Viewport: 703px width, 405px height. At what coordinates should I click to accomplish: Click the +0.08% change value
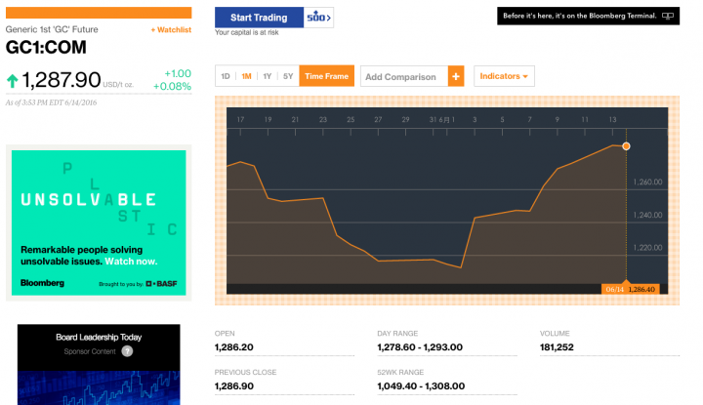[172, 87]
